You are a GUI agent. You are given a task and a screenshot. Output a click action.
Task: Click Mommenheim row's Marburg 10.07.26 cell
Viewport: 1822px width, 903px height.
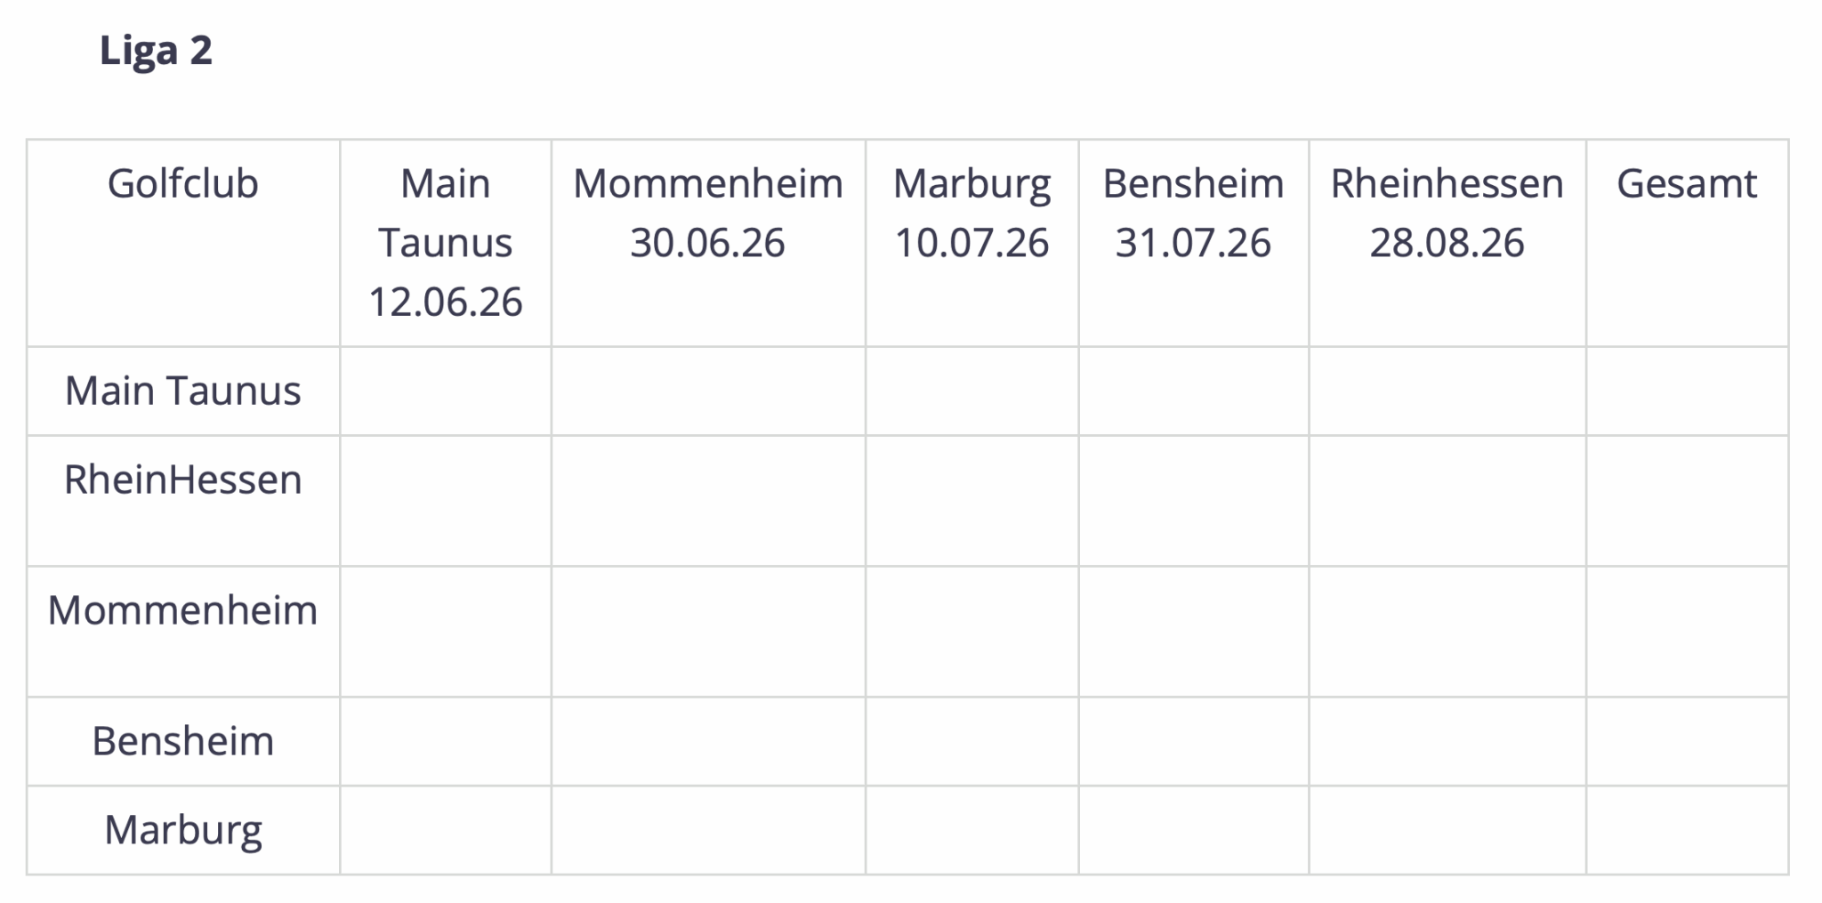971,631
